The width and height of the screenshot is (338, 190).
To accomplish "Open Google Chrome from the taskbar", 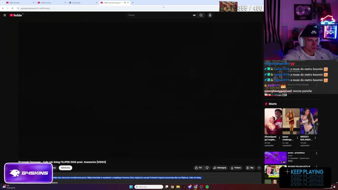I will (x=172, y=187).
